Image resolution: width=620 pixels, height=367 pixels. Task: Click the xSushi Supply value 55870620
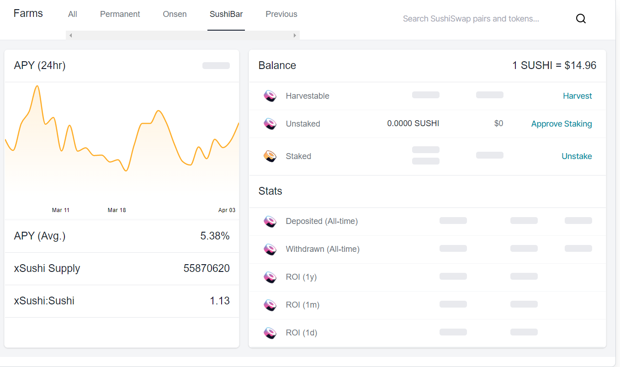click(x=207, y=269)
